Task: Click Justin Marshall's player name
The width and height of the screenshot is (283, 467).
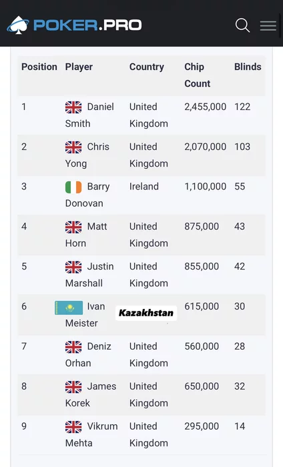Action: pyautogui.click(x=89, y=275)
